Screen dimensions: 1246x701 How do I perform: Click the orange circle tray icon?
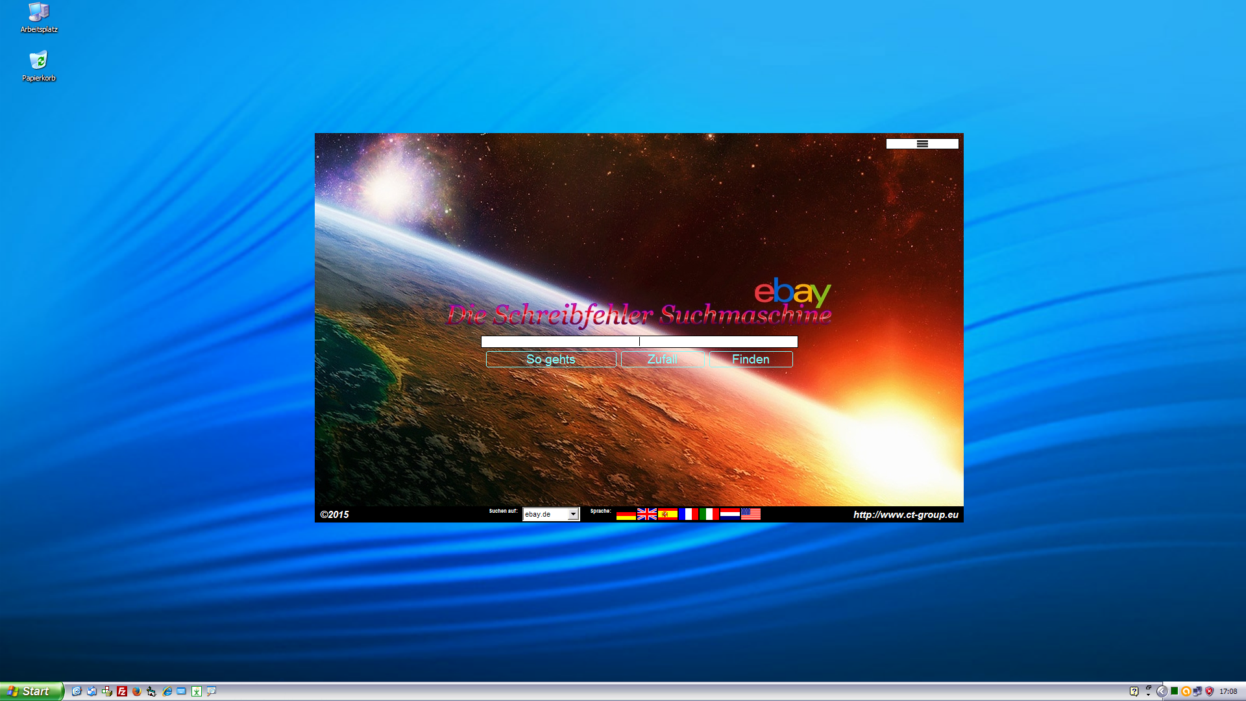[x=1186, y=691]
